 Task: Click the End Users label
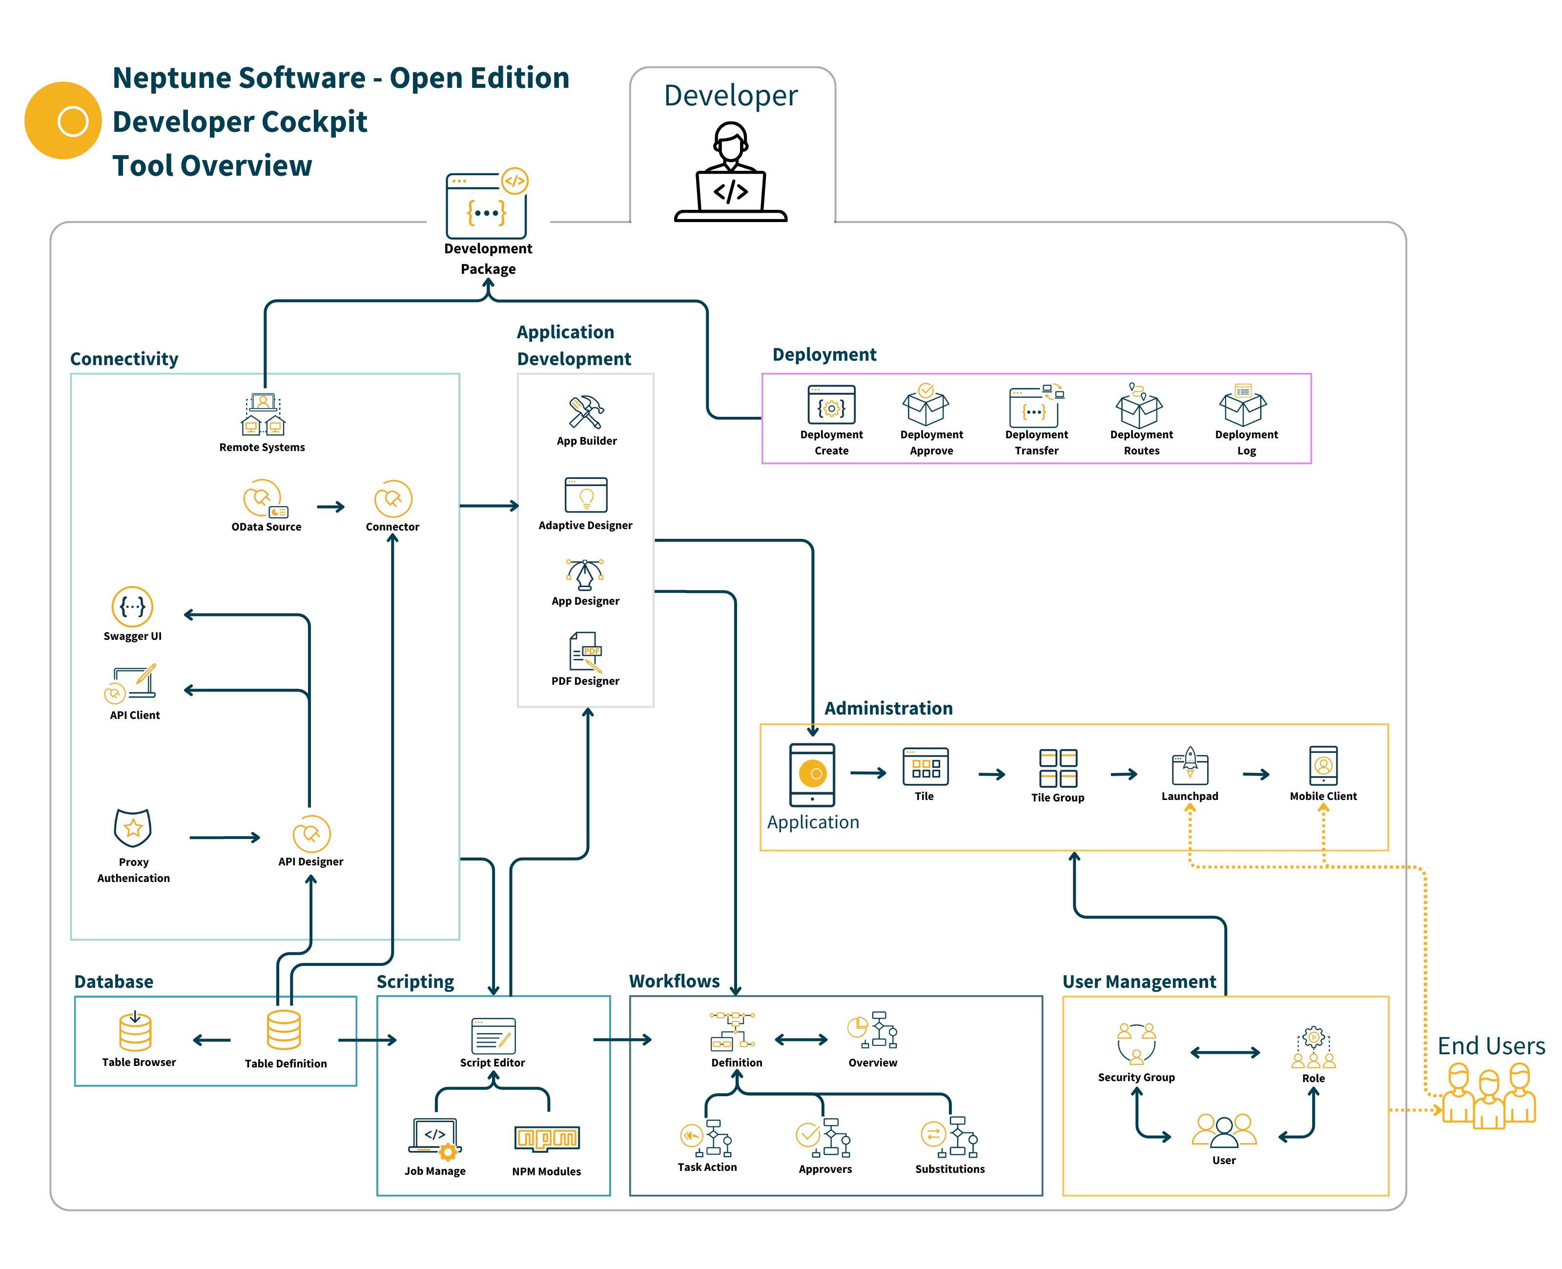[1491, 1046]
